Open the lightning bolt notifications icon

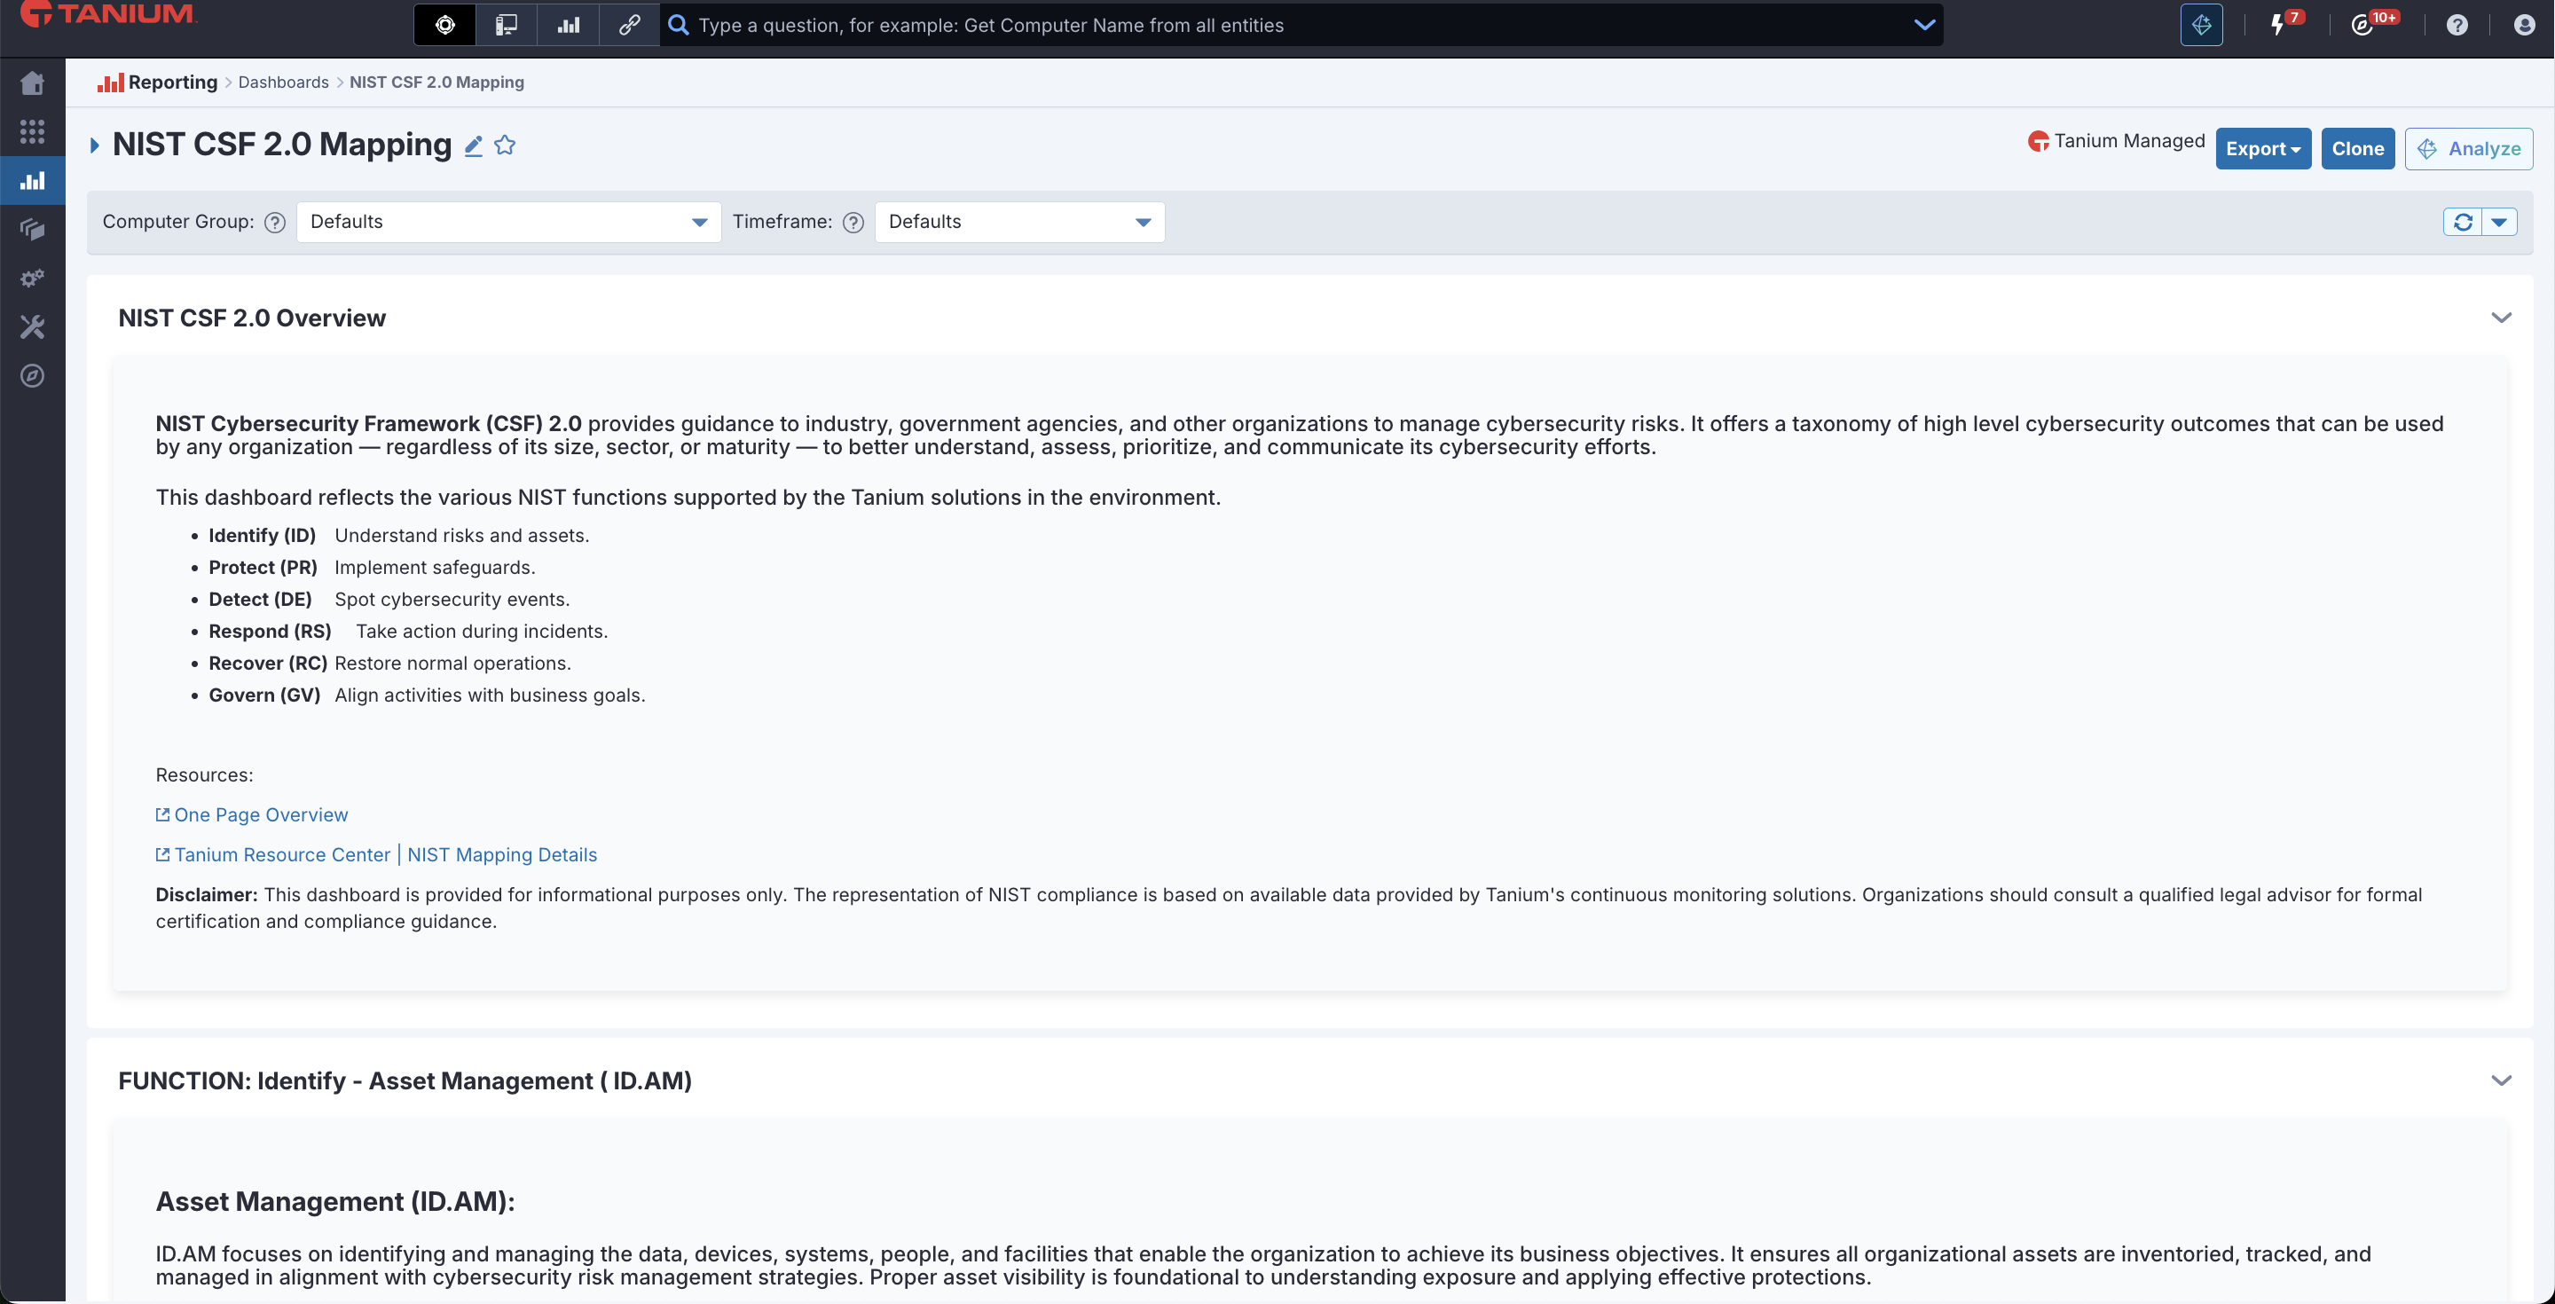tap(2277, 25)
